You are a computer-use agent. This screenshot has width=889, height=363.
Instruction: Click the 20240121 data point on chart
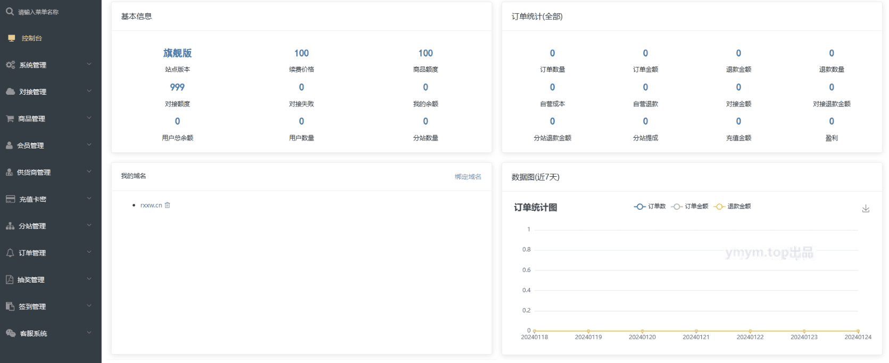point(696,331)
